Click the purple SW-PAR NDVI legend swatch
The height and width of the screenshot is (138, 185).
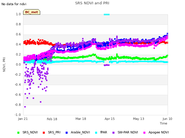coord(113,133)
